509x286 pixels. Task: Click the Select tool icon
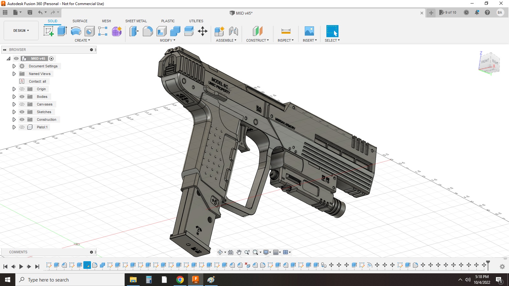332,31
